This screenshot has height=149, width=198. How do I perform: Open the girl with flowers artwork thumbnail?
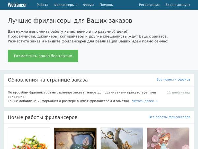tap(168, 138)
